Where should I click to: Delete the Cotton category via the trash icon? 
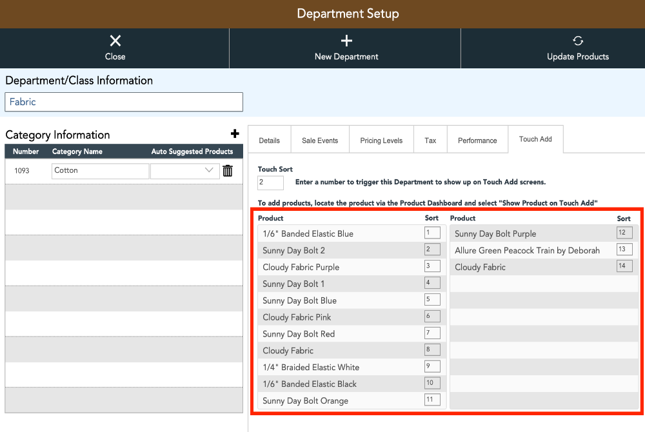coord(228,171)
